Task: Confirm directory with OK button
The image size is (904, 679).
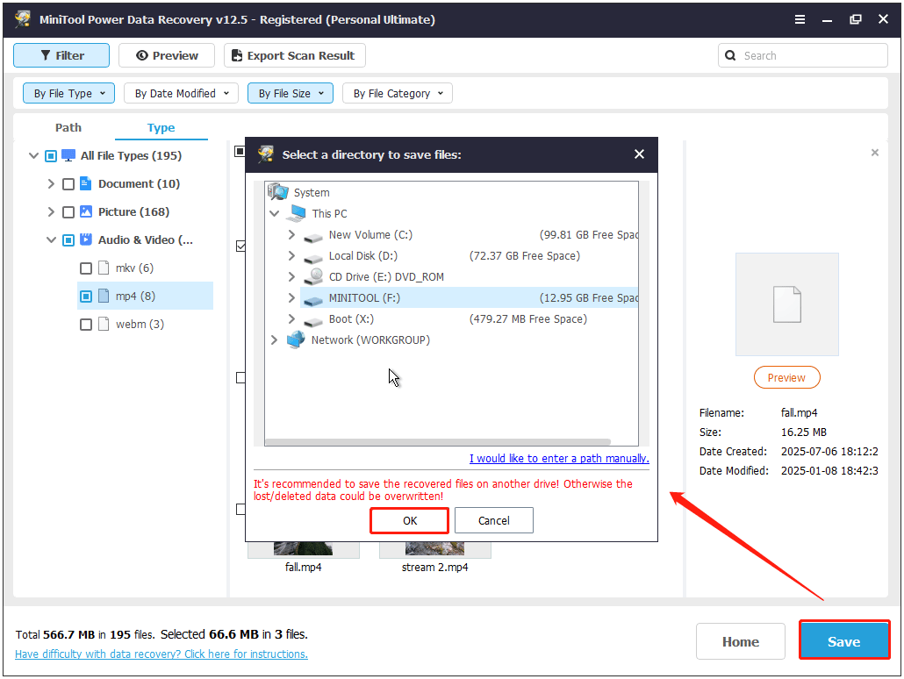Action: 409,520
